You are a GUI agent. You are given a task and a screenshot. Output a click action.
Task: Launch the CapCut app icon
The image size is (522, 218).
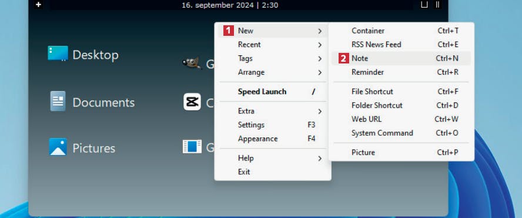192,102
